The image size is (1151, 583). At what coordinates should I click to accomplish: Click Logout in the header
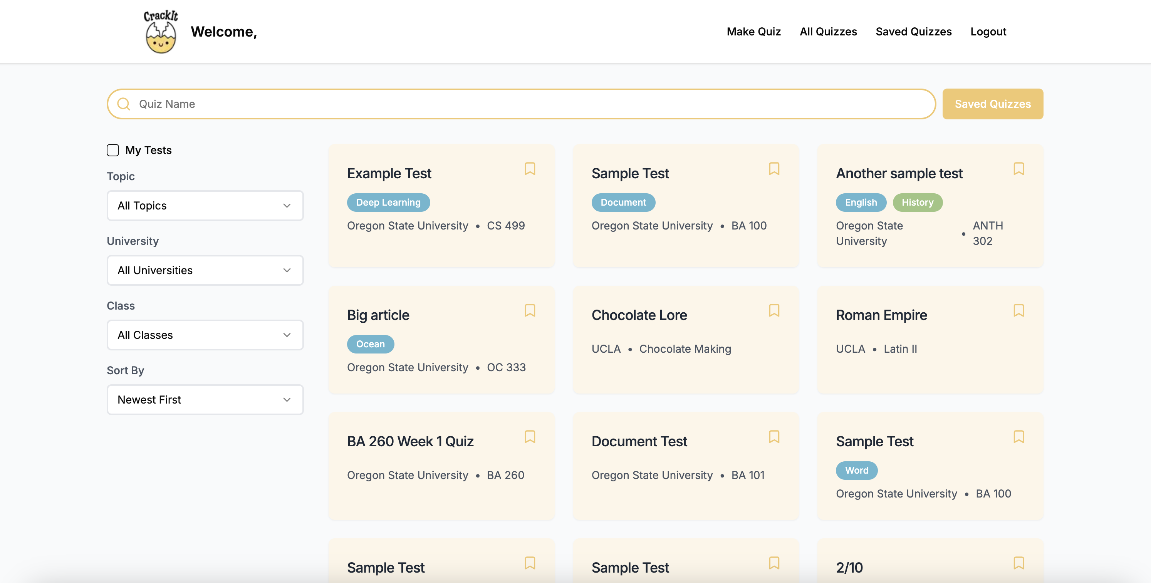coord(988,32)
